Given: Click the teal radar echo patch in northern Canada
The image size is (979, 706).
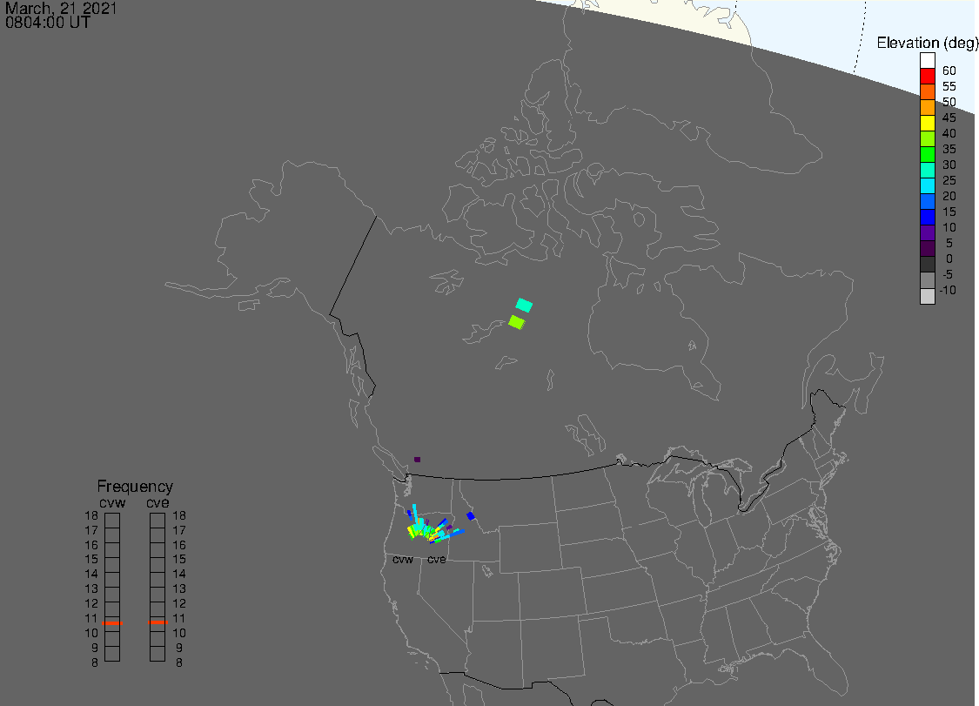Looking at the screenshot, I should [524, 305].
